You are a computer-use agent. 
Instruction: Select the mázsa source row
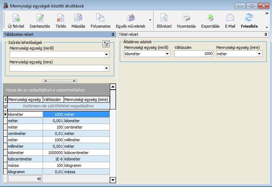click(x=25, y=165)
